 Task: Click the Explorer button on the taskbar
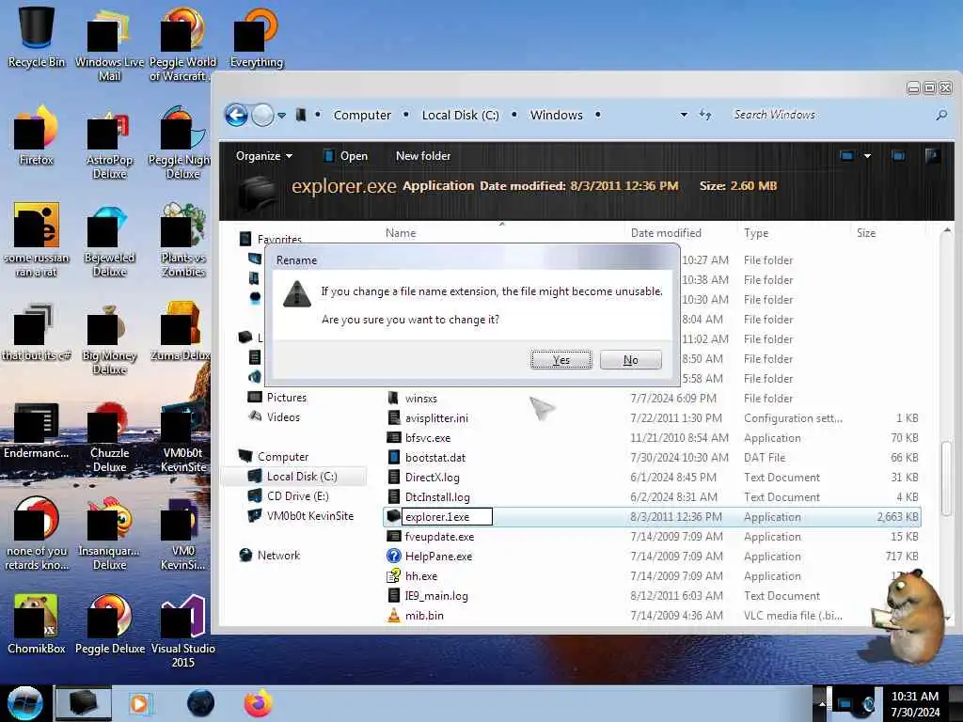point(84,703)
